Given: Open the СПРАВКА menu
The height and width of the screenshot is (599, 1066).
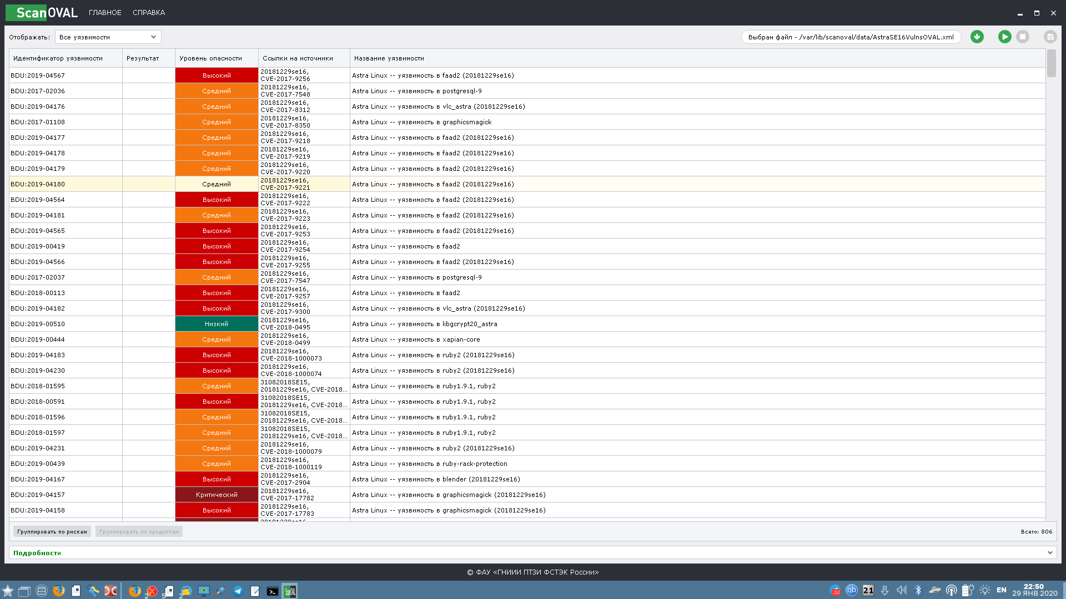Looking at the screenshot, I should 149,12.
